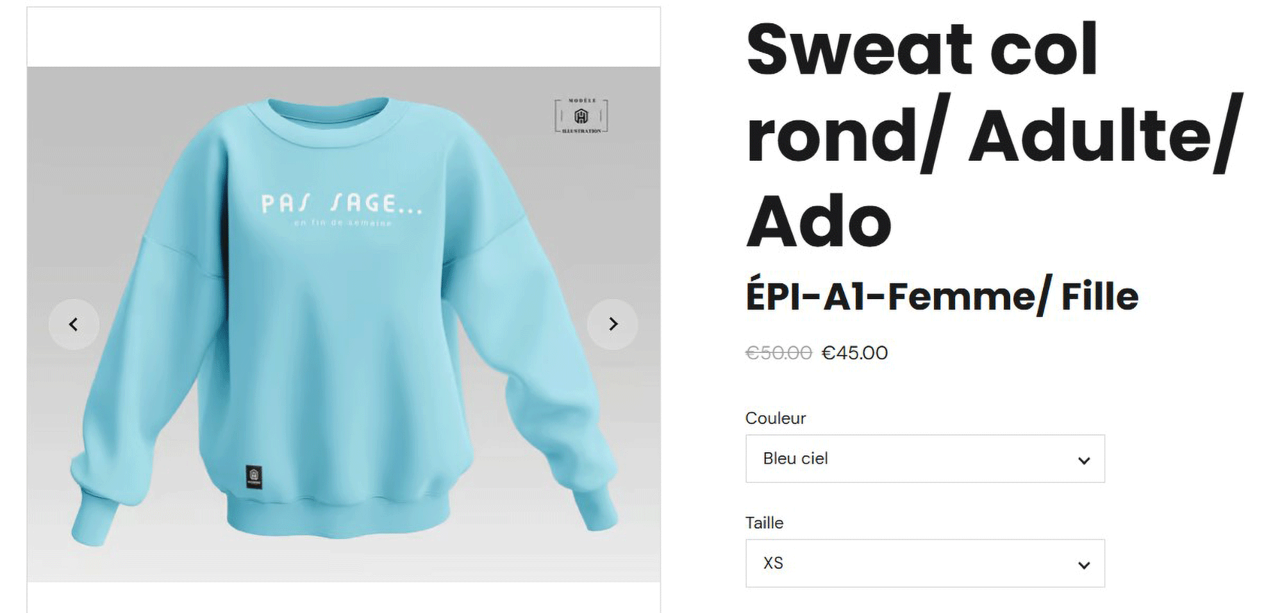Select the XS size value
The image size is (1282, 613).
coord(773,563)
